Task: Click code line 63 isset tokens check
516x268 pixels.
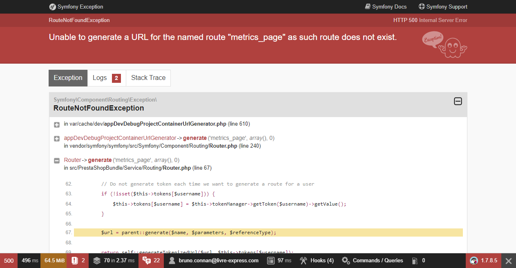Action: point(158,194)
